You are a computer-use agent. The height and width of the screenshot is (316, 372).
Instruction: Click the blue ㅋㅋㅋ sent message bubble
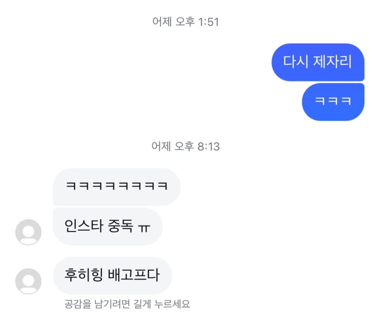point(333,101)
